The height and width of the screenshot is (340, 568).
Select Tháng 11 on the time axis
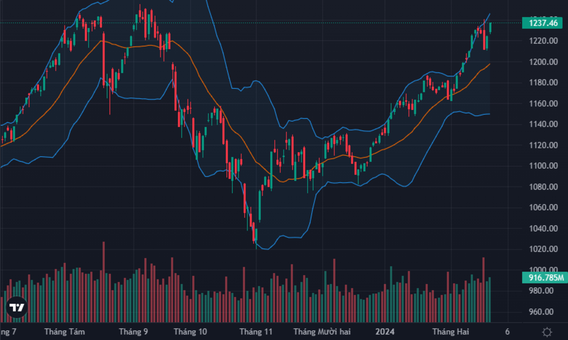(x=256, y=332)
